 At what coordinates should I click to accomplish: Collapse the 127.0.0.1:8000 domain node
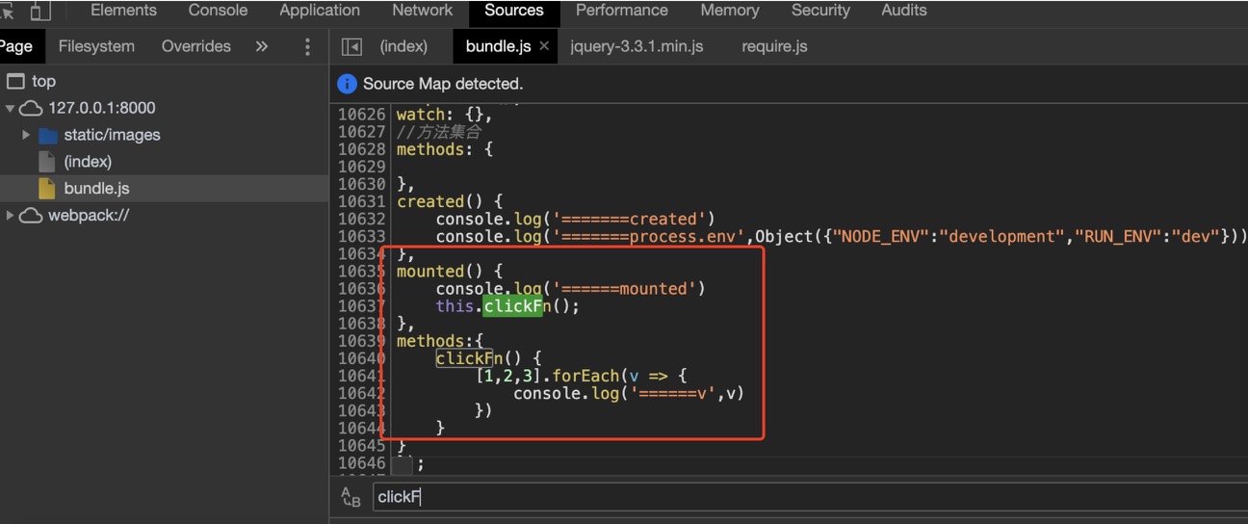click(11, 109)
